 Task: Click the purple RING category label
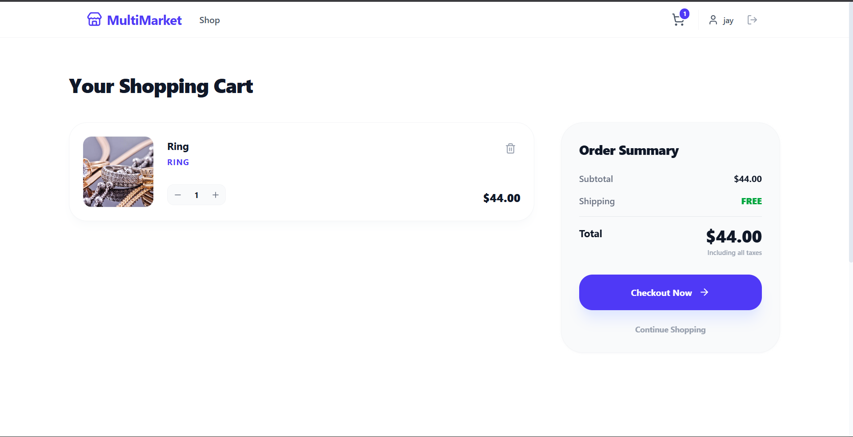[x=178, y=162]
